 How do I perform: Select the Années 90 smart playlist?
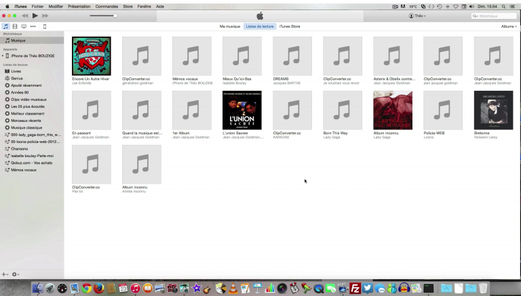20,92
